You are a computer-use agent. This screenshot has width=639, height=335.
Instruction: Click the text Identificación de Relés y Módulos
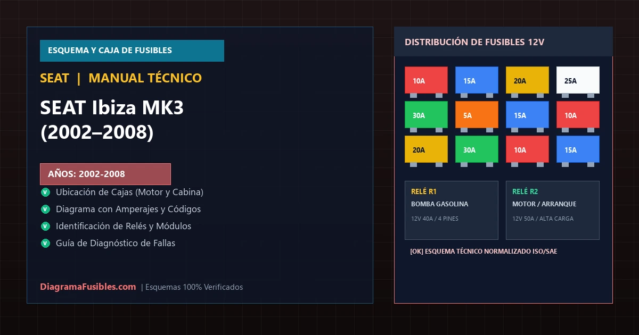(124, 226)
